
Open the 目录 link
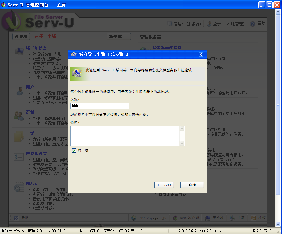coord(30,133)
